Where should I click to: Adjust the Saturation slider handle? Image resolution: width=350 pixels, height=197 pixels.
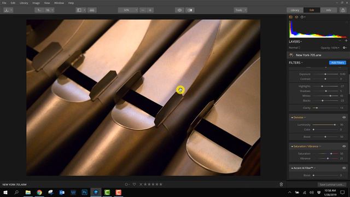click(x=331, y=154)
